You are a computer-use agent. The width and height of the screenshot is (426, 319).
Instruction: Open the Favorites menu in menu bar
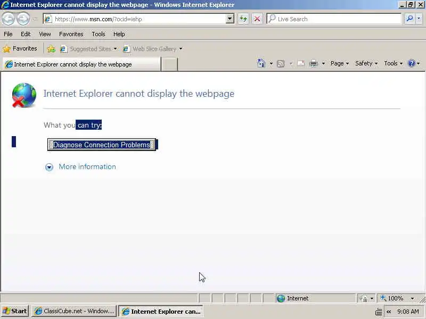point(71,34)
